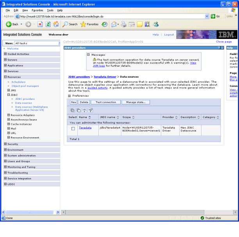The width and height of the screenshot is (239, 237).
Task: Click the Stop loading icon
Action: pos(40,24)
